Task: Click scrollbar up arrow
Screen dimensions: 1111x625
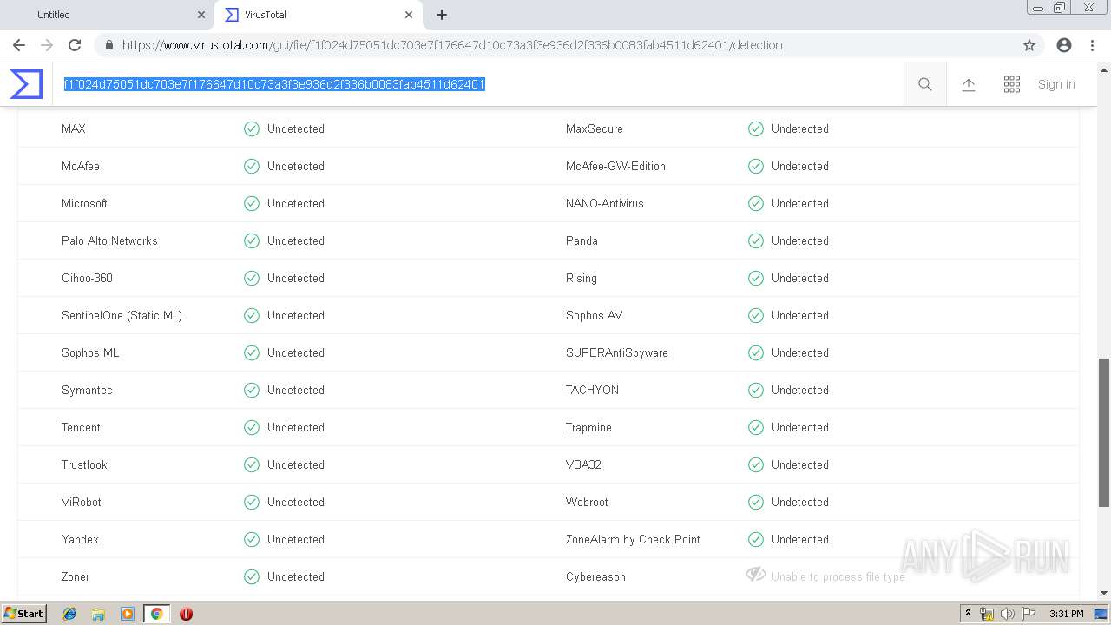Action: (1104, 69)
